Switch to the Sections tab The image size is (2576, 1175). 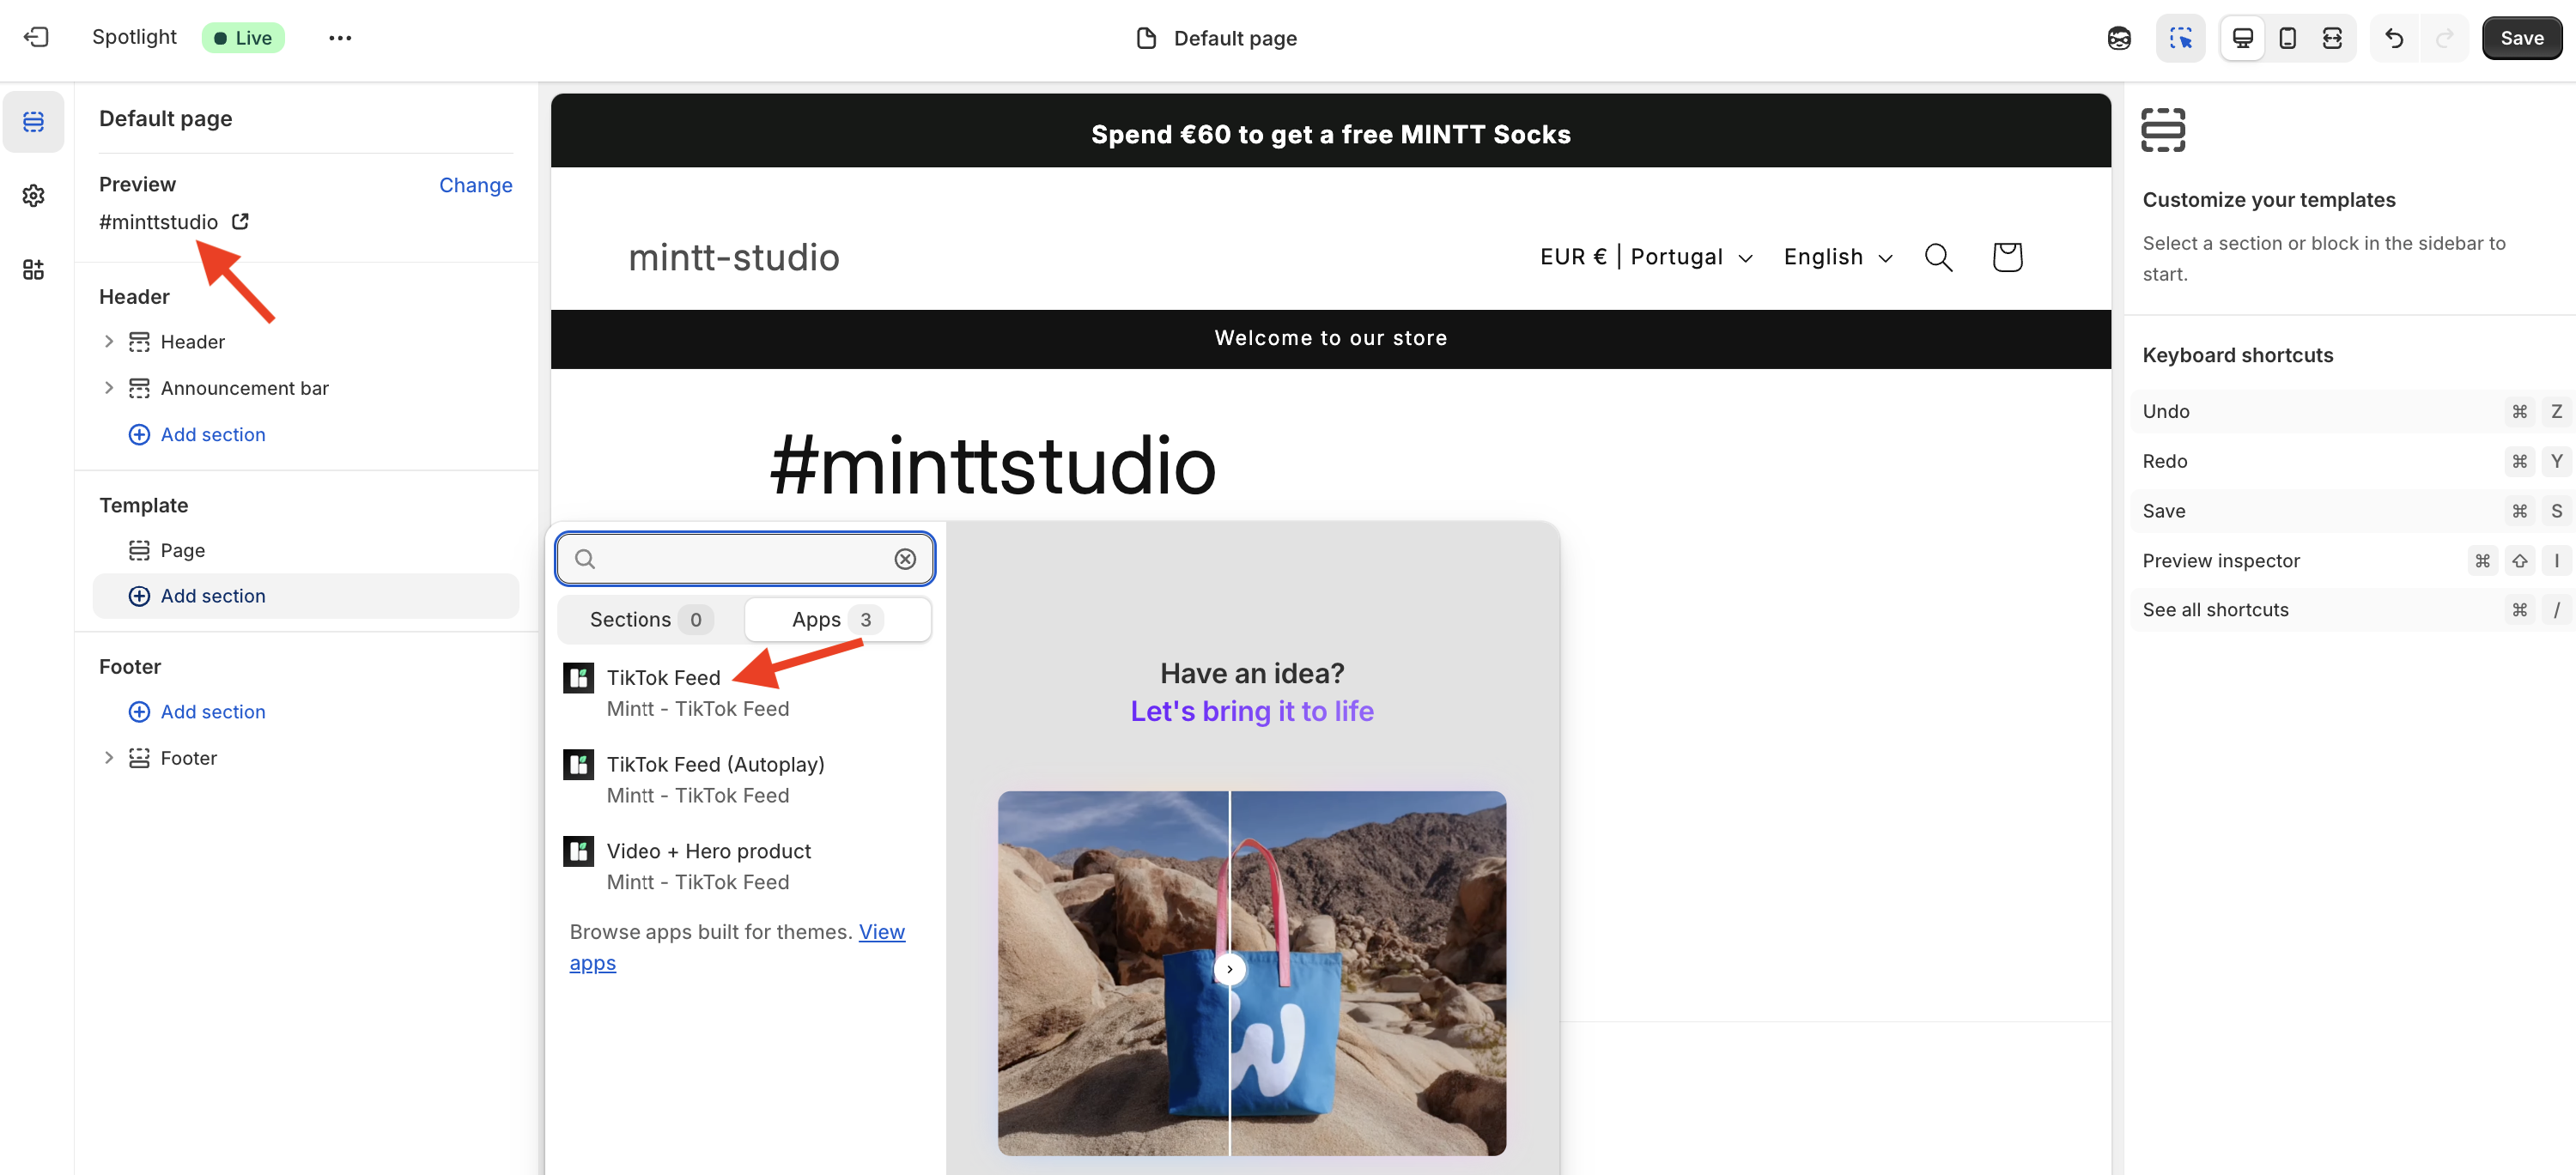click(x=646, y=619)
